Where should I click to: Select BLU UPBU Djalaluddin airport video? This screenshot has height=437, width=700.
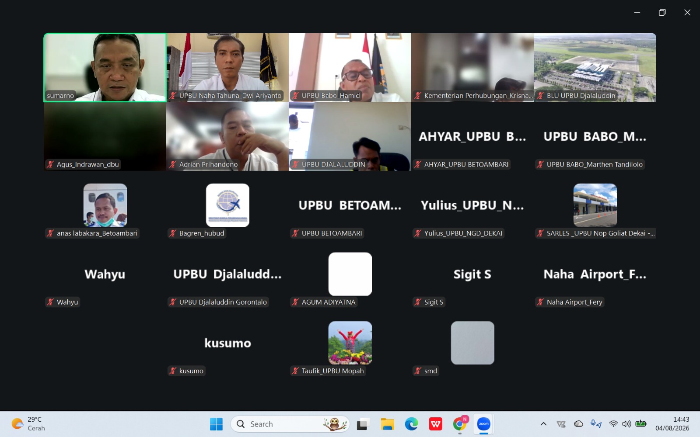tap(595, 68)
